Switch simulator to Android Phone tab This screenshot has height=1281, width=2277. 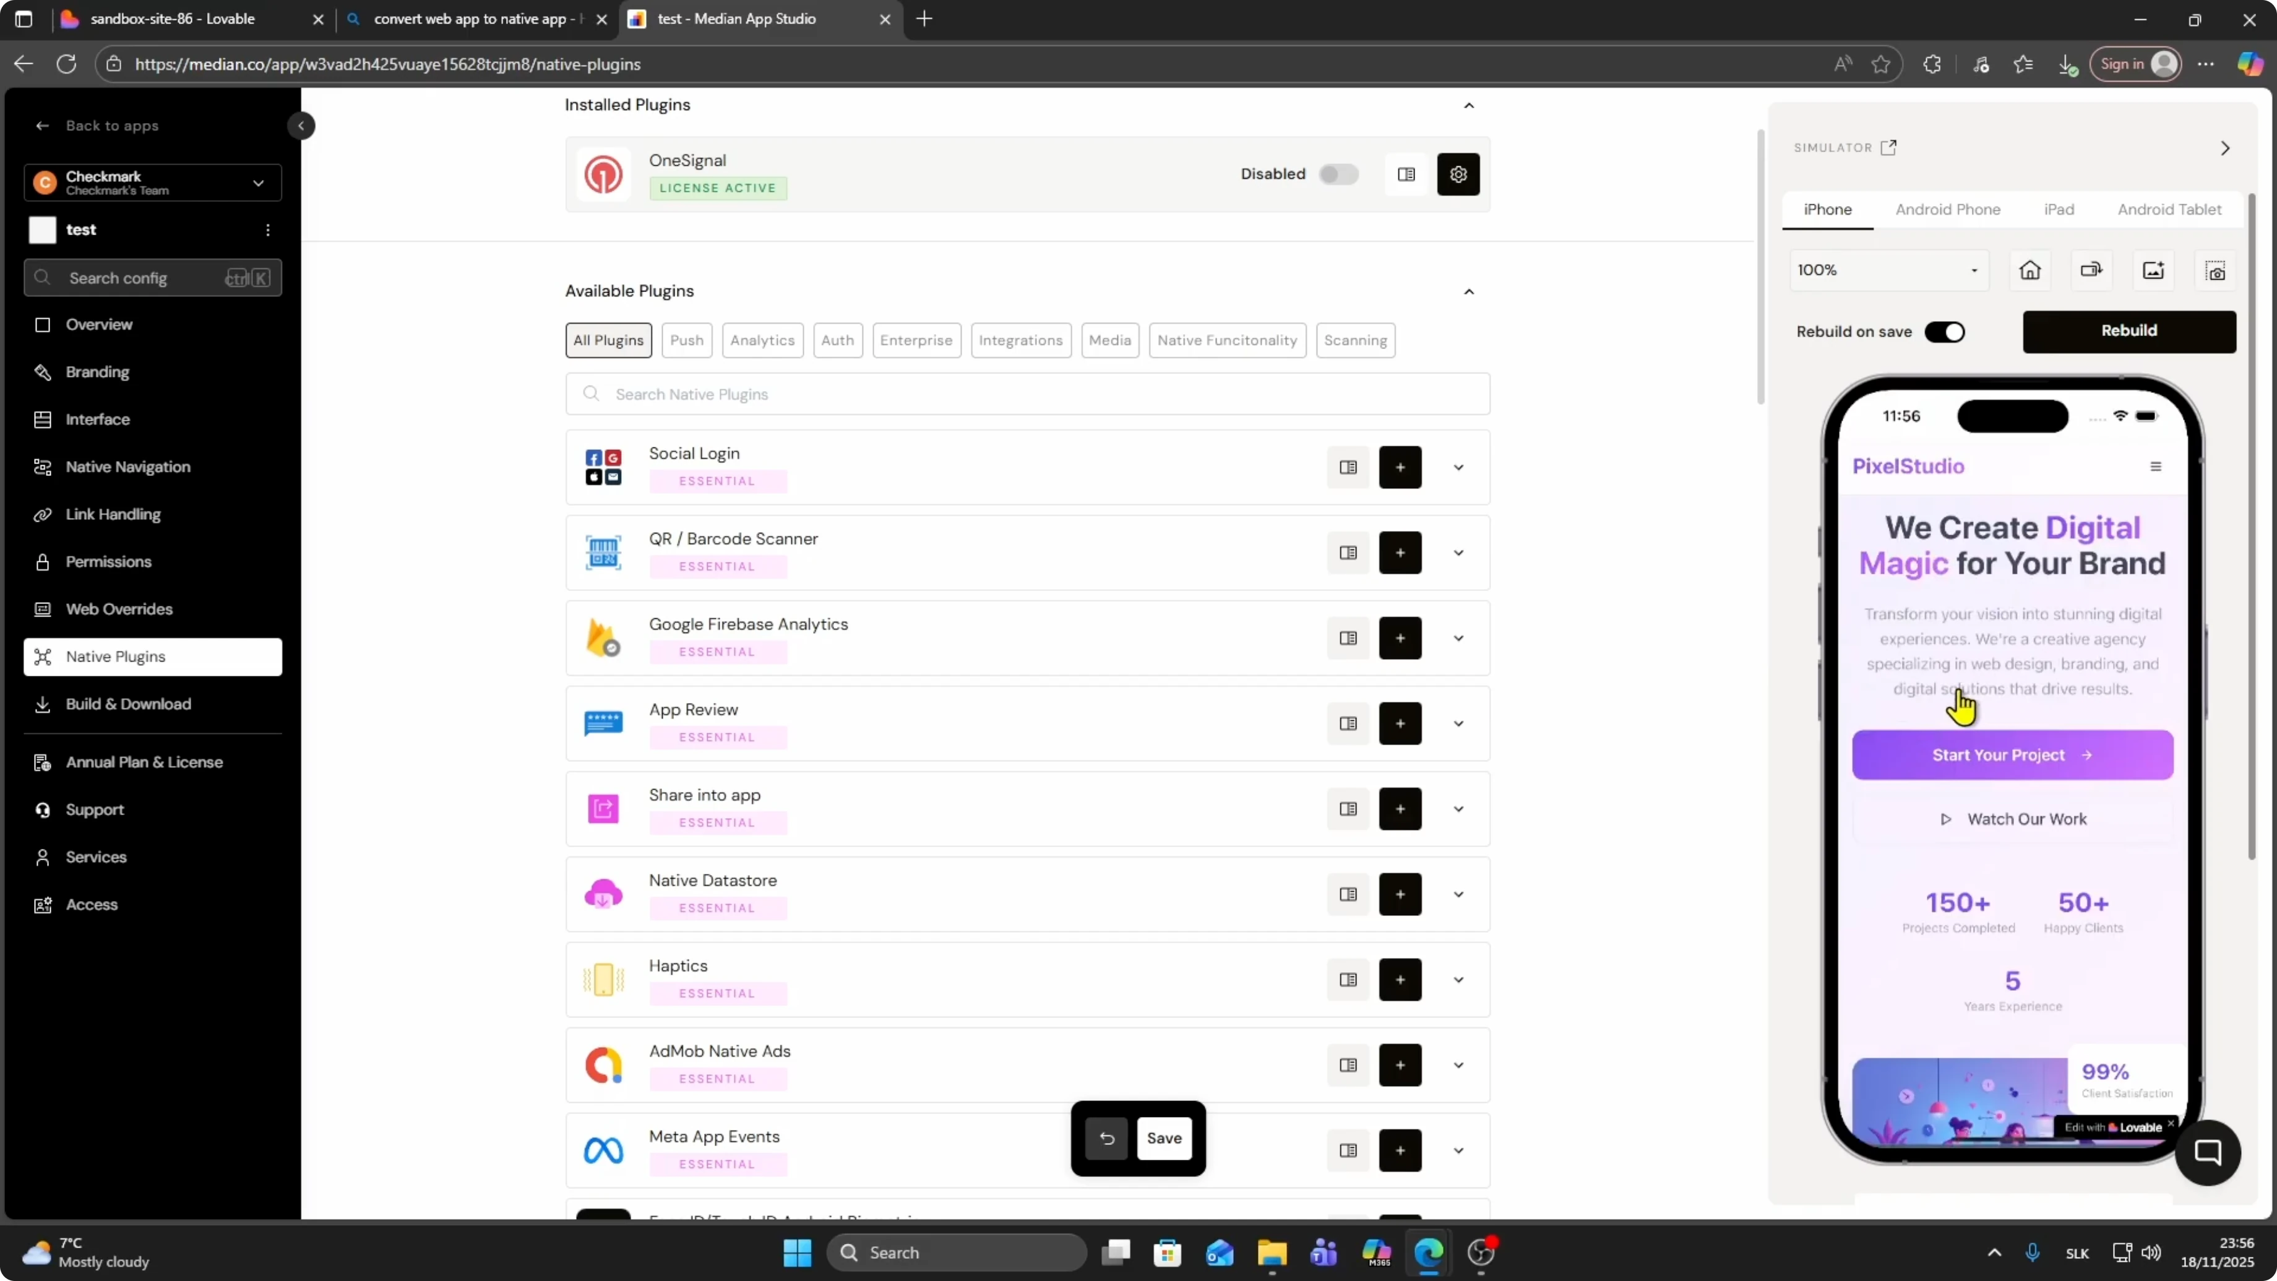coord(1947,210)
